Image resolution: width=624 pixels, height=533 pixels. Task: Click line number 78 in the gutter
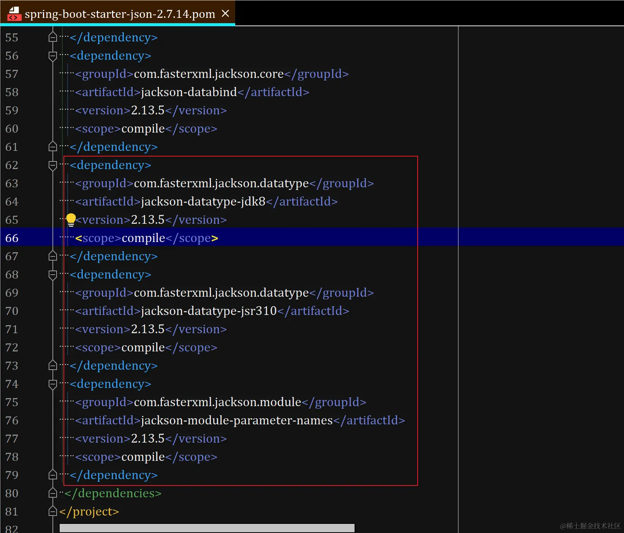(12, 457)
